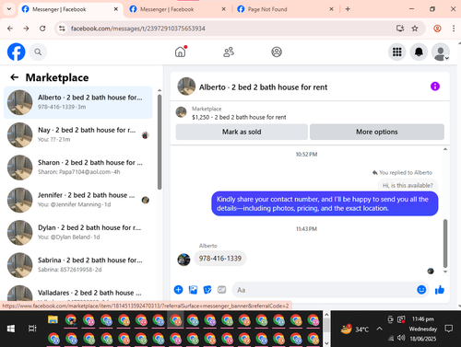Click the chat header listing thumbnail
The image size is (461, 347).
[186, 87]
